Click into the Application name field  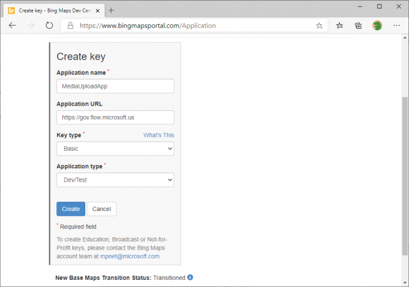(115, 86)
